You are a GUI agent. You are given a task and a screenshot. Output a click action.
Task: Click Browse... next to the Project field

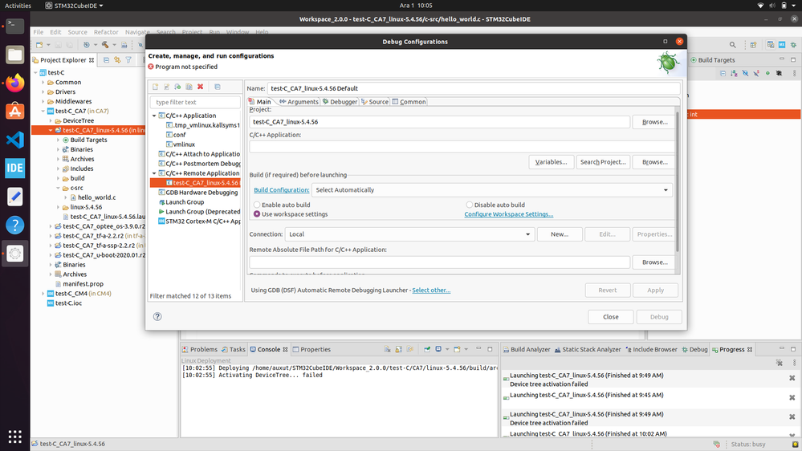click(x=655, y=122)
